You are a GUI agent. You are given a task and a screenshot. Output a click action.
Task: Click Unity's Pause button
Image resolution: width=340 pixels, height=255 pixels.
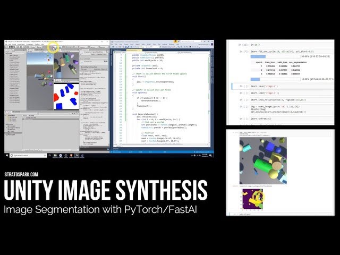coord(57,47)
